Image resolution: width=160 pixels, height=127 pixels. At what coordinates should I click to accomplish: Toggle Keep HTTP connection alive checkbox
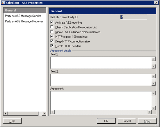tap(52, 41)
